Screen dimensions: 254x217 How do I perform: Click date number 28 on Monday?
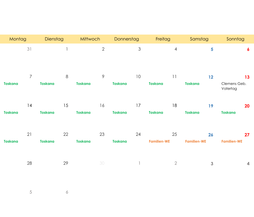(x=29, y=163)
